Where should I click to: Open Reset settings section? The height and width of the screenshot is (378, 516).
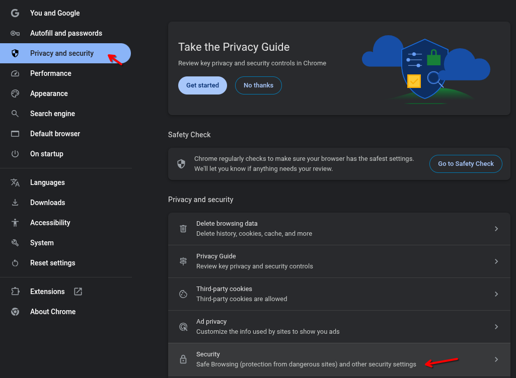click(x=66, y=263)
